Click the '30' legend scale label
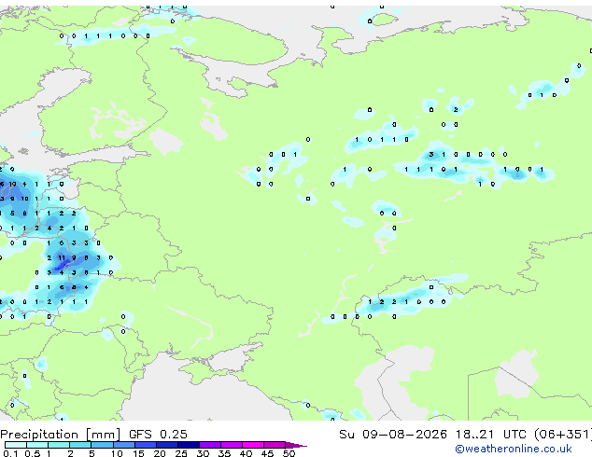Screen dimensions: 592x457 pyautogui.click(x=204, y=453)
